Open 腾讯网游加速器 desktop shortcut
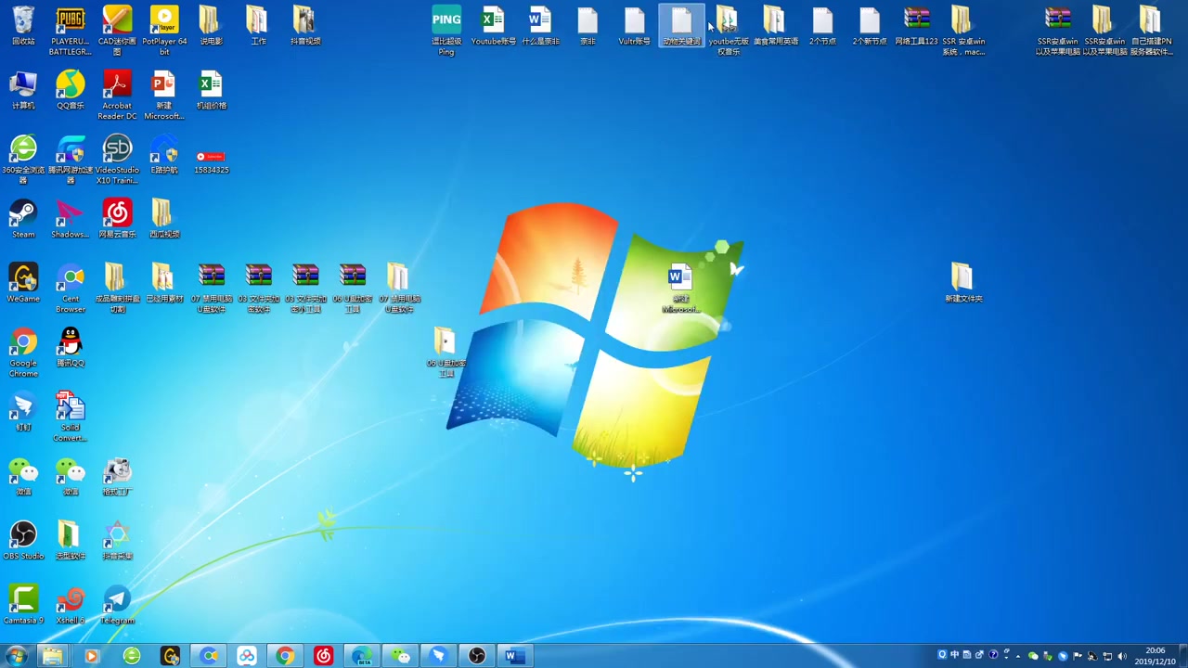 tap(71, 160)
